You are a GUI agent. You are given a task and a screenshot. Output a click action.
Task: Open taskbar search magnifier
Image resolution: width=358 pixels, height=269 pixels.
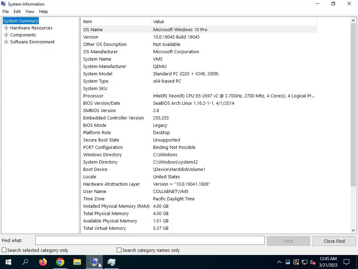(25, 262)
